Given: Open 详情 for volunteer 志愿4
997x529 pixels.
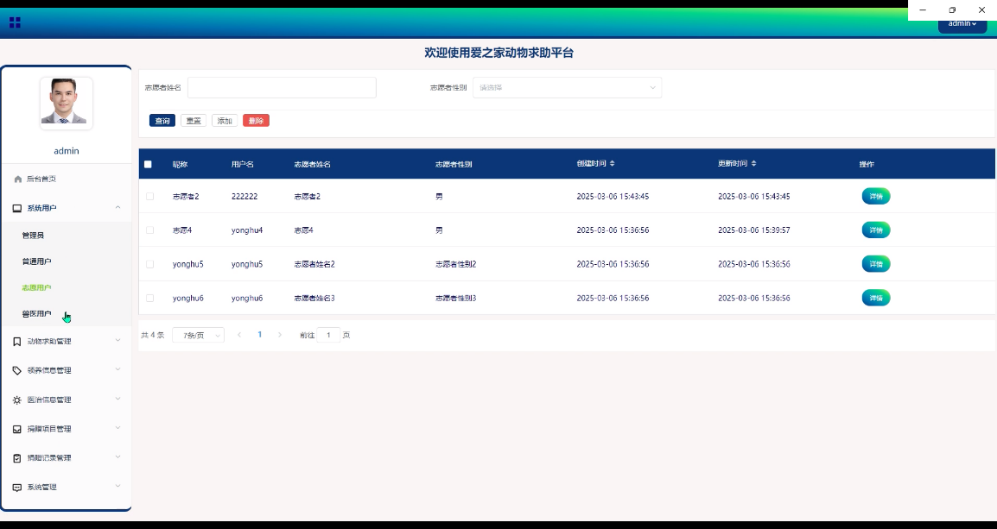Looking at the screenshot, I should click(875, 230).
